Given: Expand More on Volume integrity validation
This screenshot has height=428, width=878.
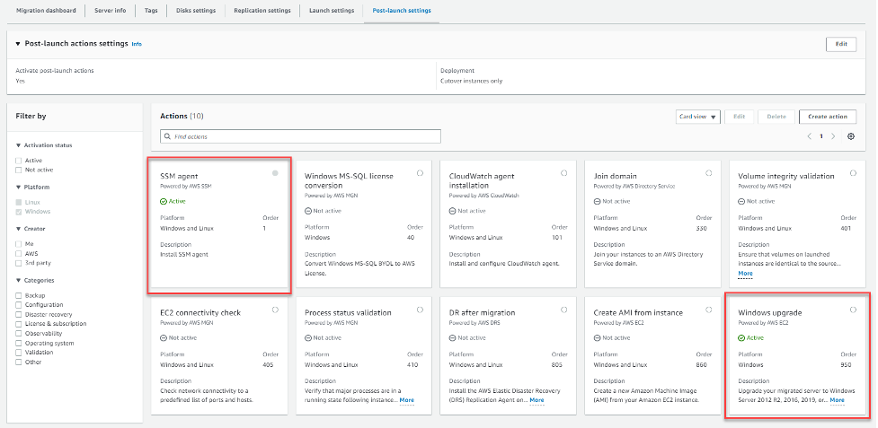Looking at the screenshot, I should [745, 274].
